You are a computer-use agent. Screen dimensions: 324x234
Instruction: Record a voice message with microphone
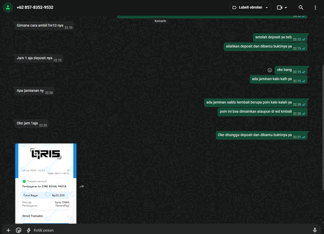click(315, 230)
